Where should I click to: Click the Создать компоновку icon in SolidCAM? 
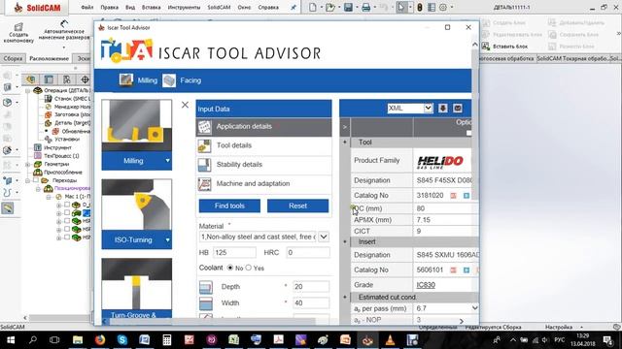point(18,27)
